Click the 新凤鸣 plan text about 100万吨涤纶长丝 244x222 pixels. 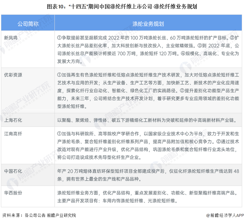148,49
